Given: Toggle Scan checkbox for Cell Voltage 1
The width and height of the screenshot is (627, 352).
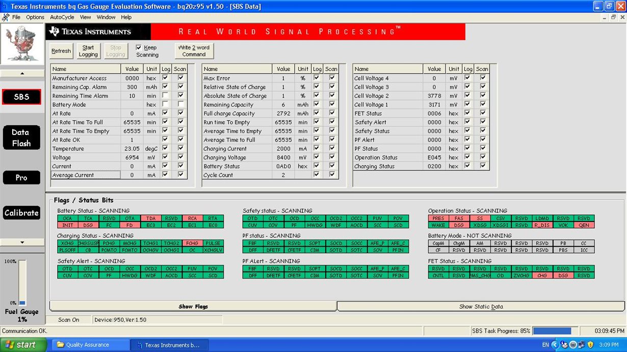Looking at the screenshot, I should (x=482, y=104).
